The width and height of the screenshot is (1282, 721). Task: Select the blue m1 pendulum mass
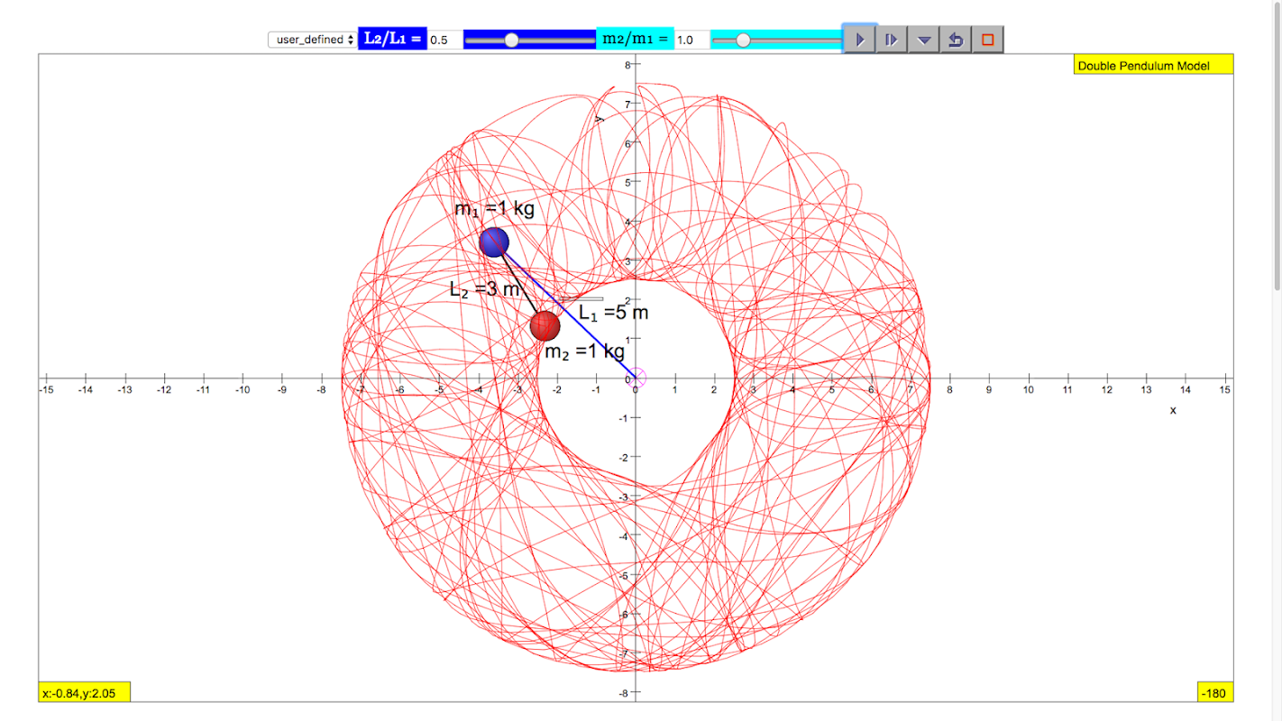(494, 242)
